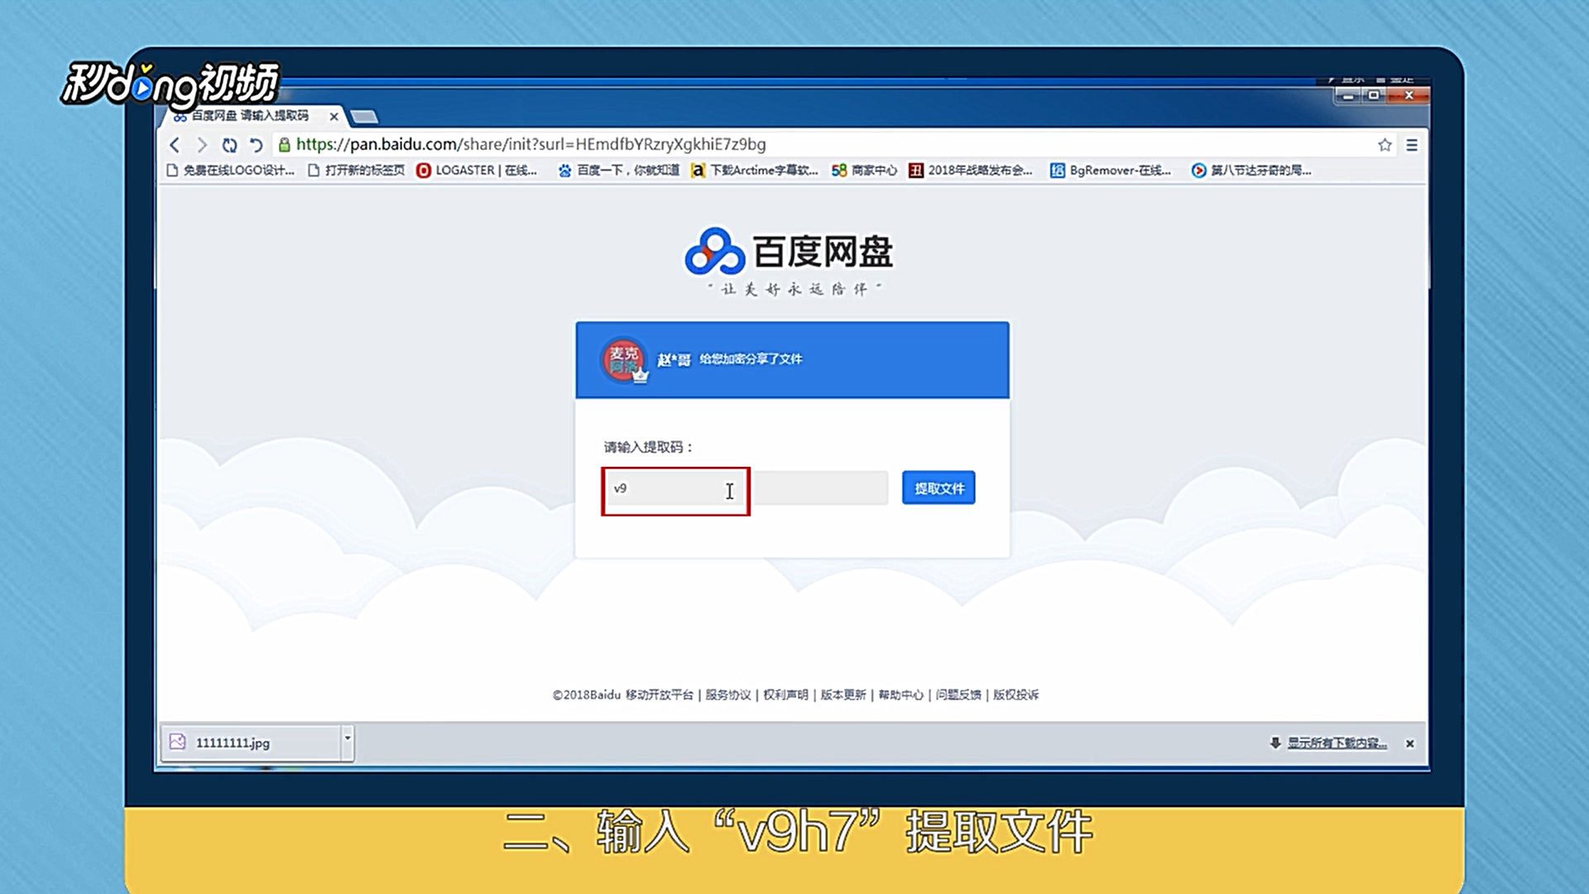
Task: Close the 百度网盘 browser tab
Action: pos(334,117)
